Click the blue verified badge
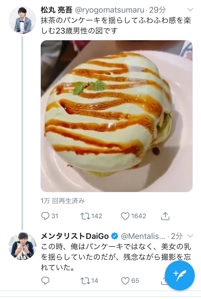 (115, 236)
